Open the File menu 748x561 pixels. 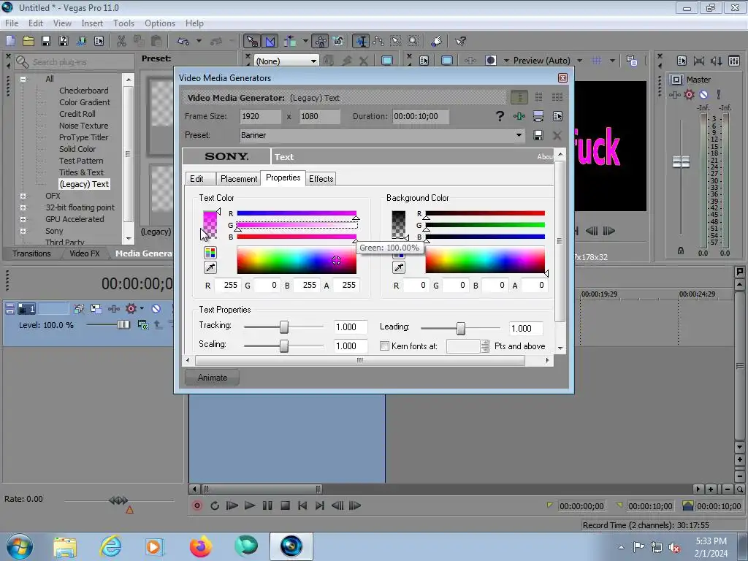(12, 23)
